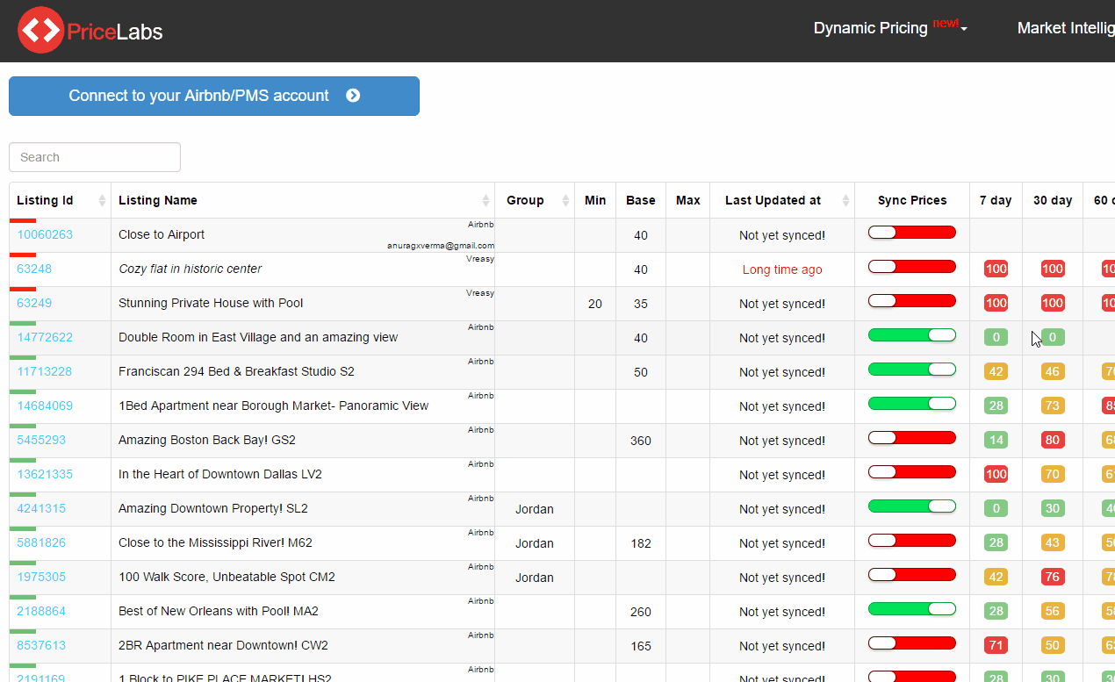Click 'Long time ago' last updated text
This screenshot has height=682, width=1115.
pos(782,269)
